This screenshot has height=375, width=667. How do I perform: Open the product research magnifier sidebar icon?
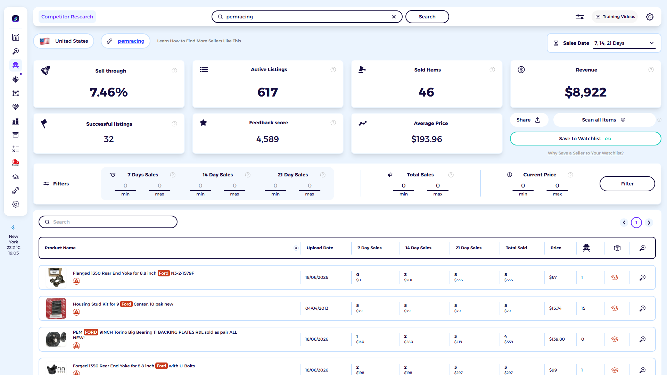click(x=16, y=51)
